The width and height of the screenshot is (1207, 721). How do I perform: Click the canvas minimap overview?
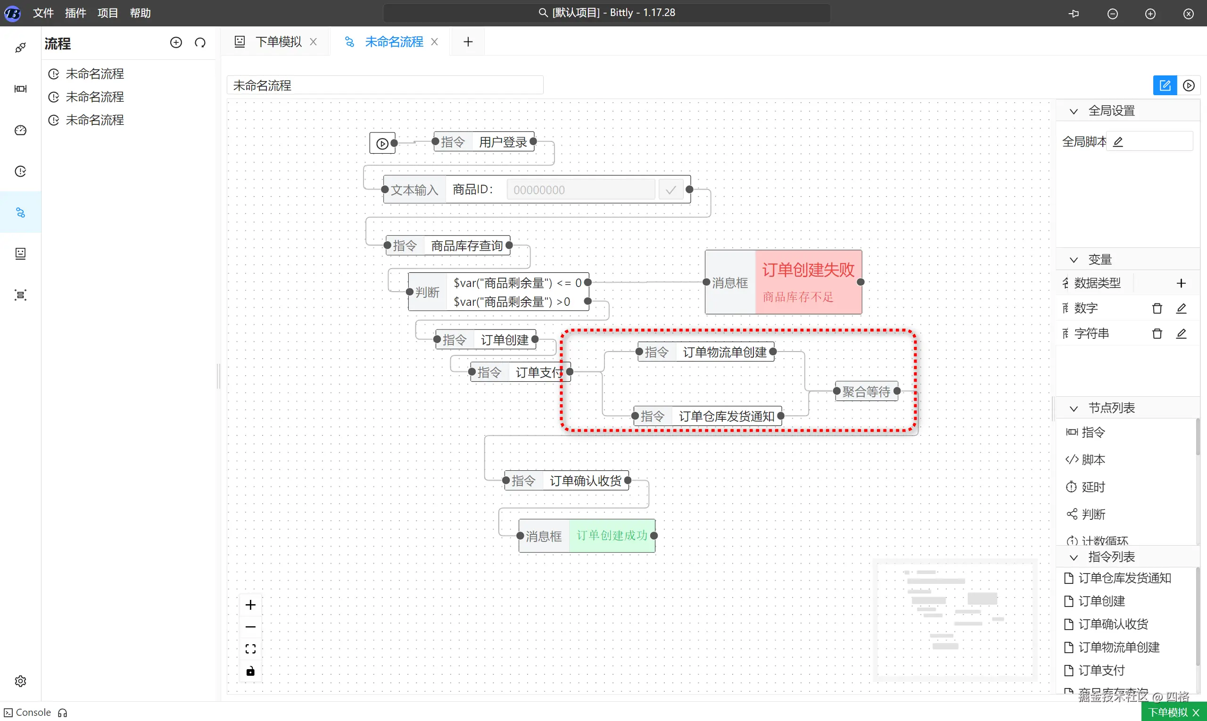[x=954, y=620]
